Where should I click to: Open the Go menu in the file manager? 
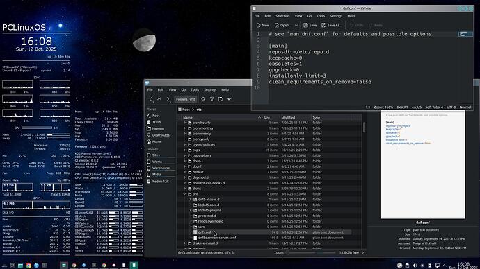[x=184, y=90]
